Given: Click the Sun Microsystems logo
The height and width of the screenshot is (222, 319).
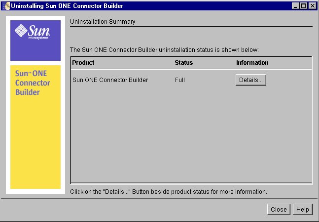Looking at the screenshot, I should point(32,32).
